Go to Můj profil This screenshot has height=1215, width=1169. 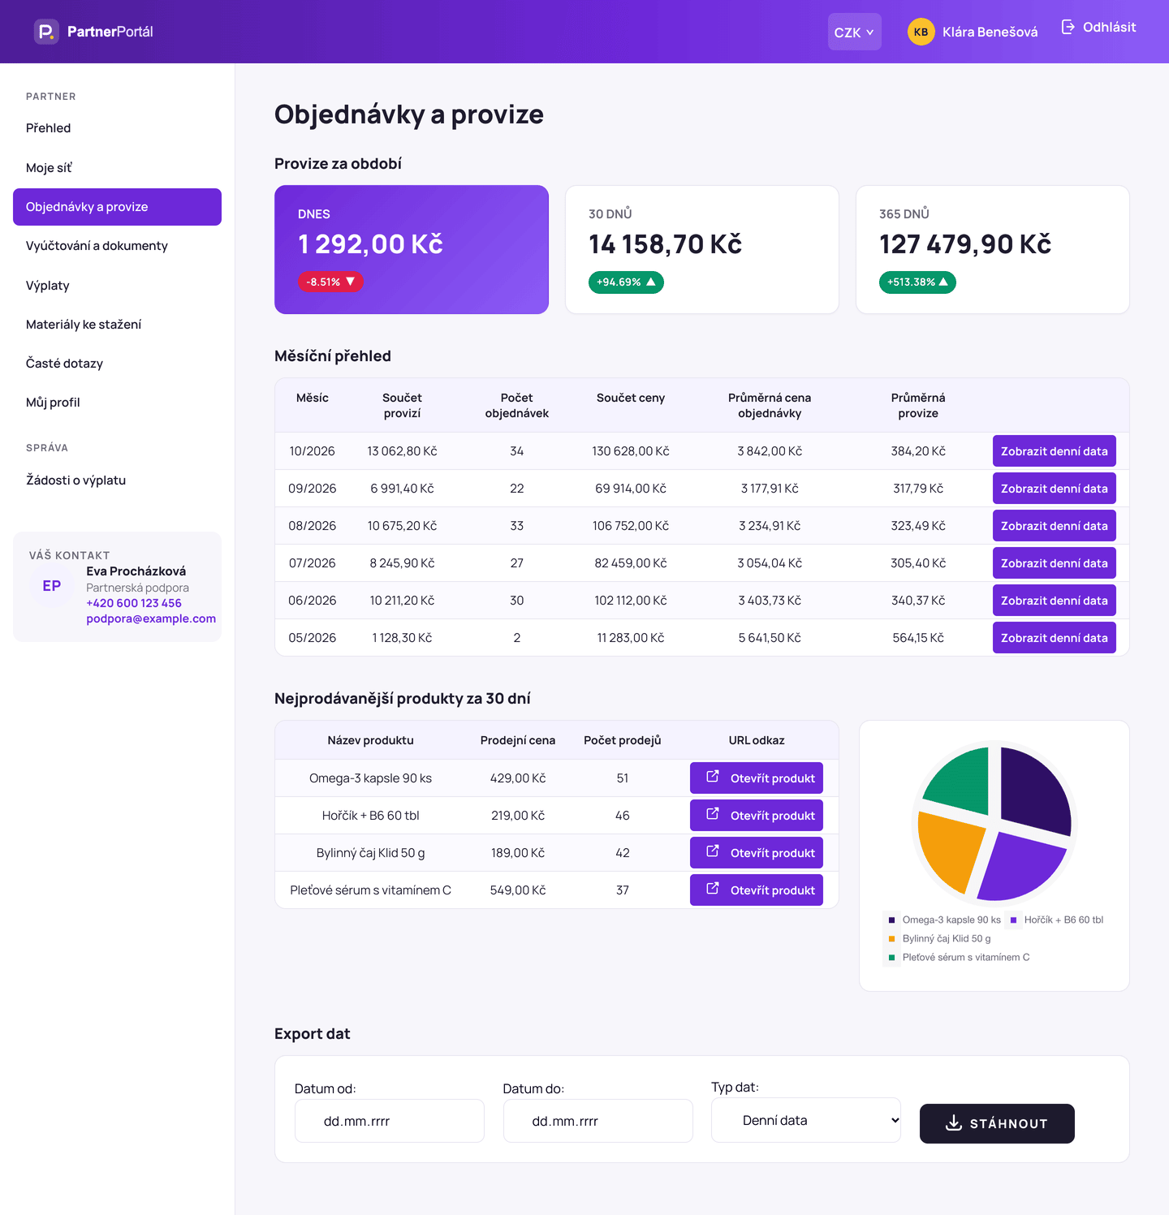[117, 403]
